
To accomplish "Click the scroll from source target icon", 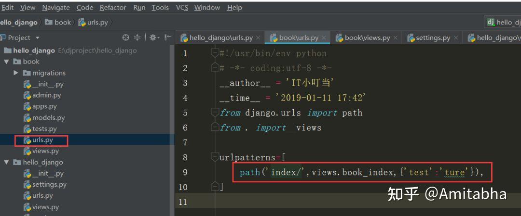I will [x=125, y=38].
